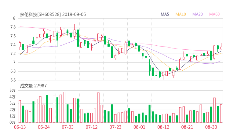Screen dimensions: 226x134
Task: Click the 07-23 date on the timeline
Action: (x=115, y=127)
